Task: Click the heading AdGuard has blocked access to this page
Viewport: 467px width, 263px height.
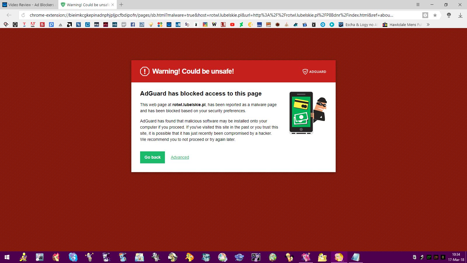Action: (201, 94)
